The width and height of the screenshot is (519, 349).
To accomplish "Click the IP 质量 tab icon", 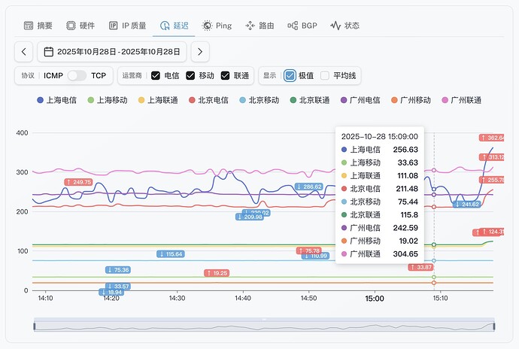I will (114, 26).
